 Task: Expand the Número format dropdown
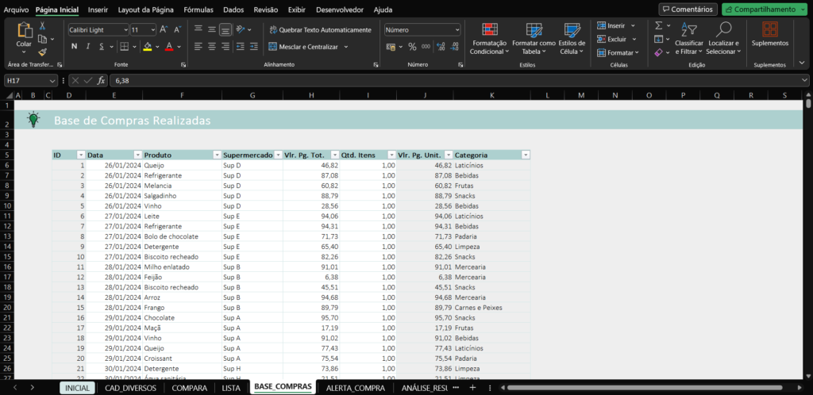click(457, 29)
